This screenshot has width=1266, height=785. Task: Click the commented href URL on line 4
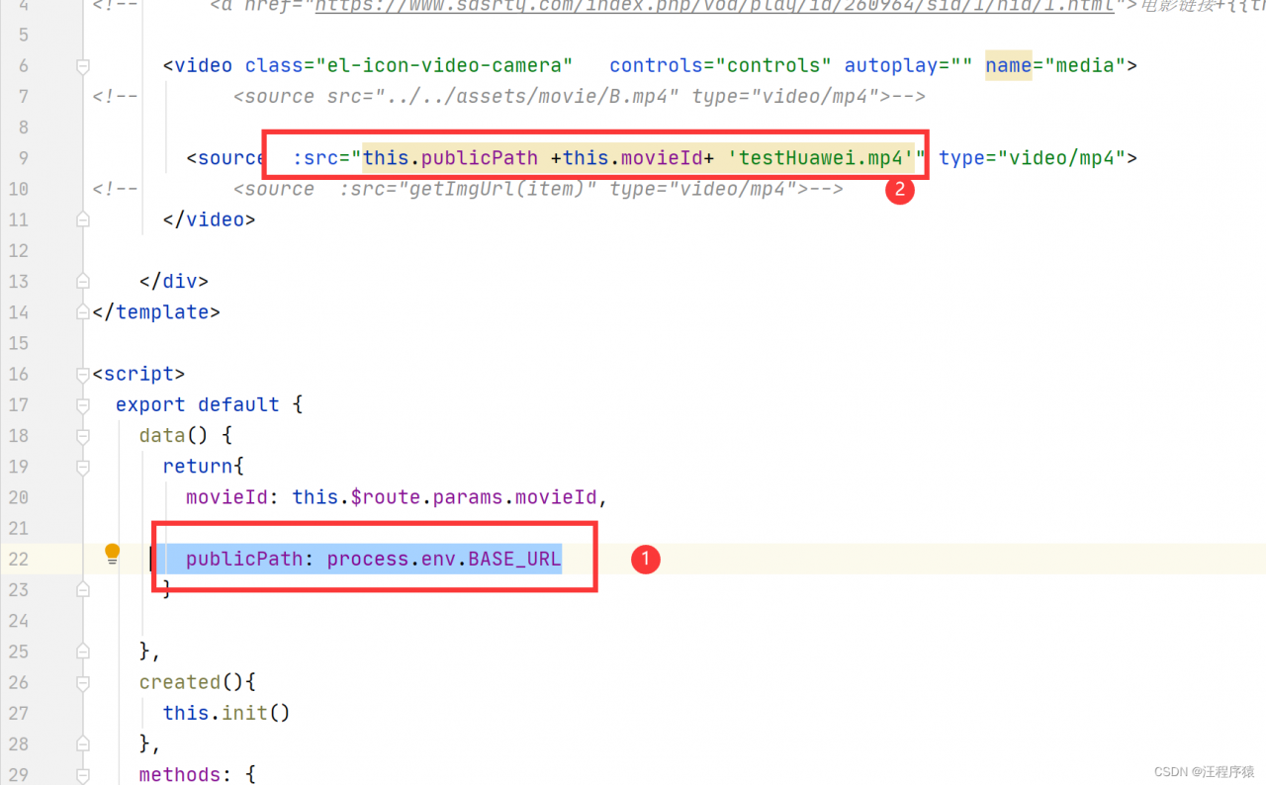(x=713, y=6)
